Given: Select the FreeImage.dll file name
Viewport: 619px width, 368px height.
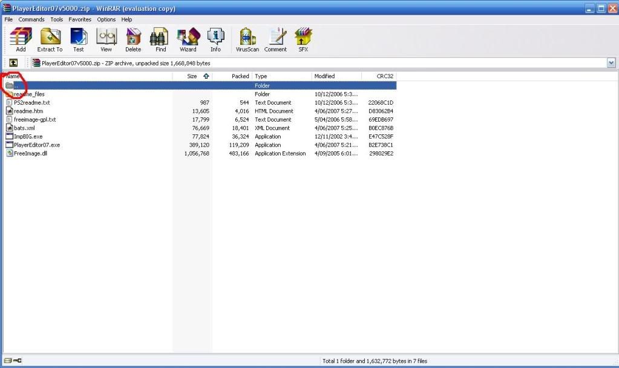Looking at the screenshot, I should (30, 153).
